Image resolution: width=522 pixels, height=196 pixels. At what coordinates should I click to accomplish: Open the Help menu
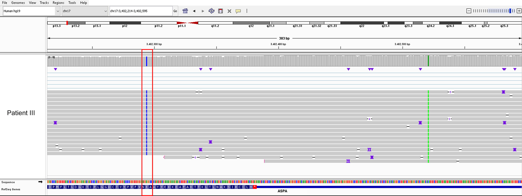click(x=84, y=3)
